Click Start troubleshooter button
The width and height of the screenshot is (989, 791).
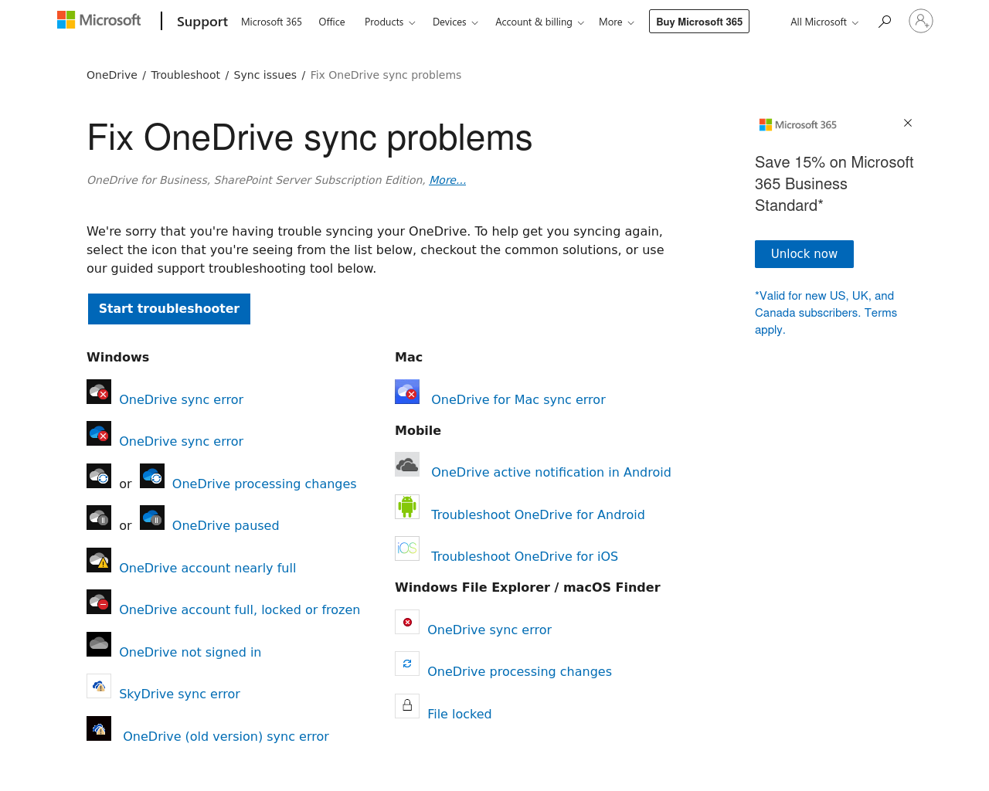[x=169, y=309]
